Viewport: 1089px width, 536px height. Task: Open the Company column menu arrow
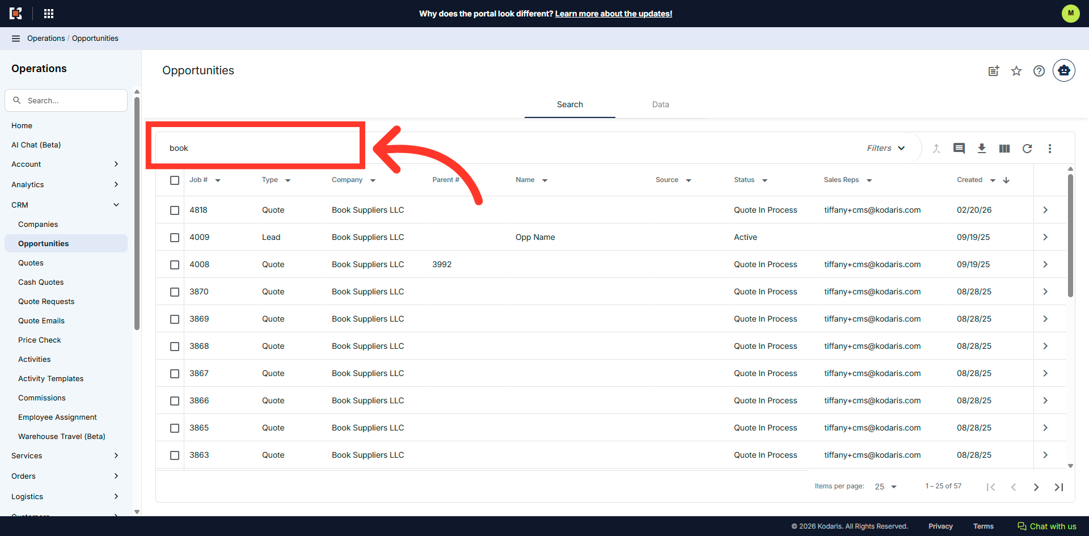click(x=373, y=180)
